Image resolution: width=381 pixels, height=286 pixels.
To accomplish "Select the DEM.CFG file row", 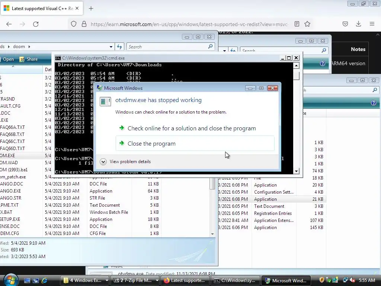I will (80, 233).
